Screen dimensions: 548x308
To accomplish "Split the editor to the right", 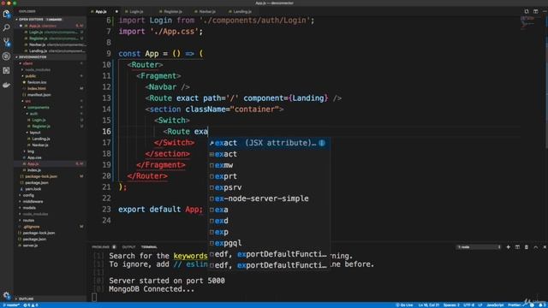I will (x=536, y=11).
